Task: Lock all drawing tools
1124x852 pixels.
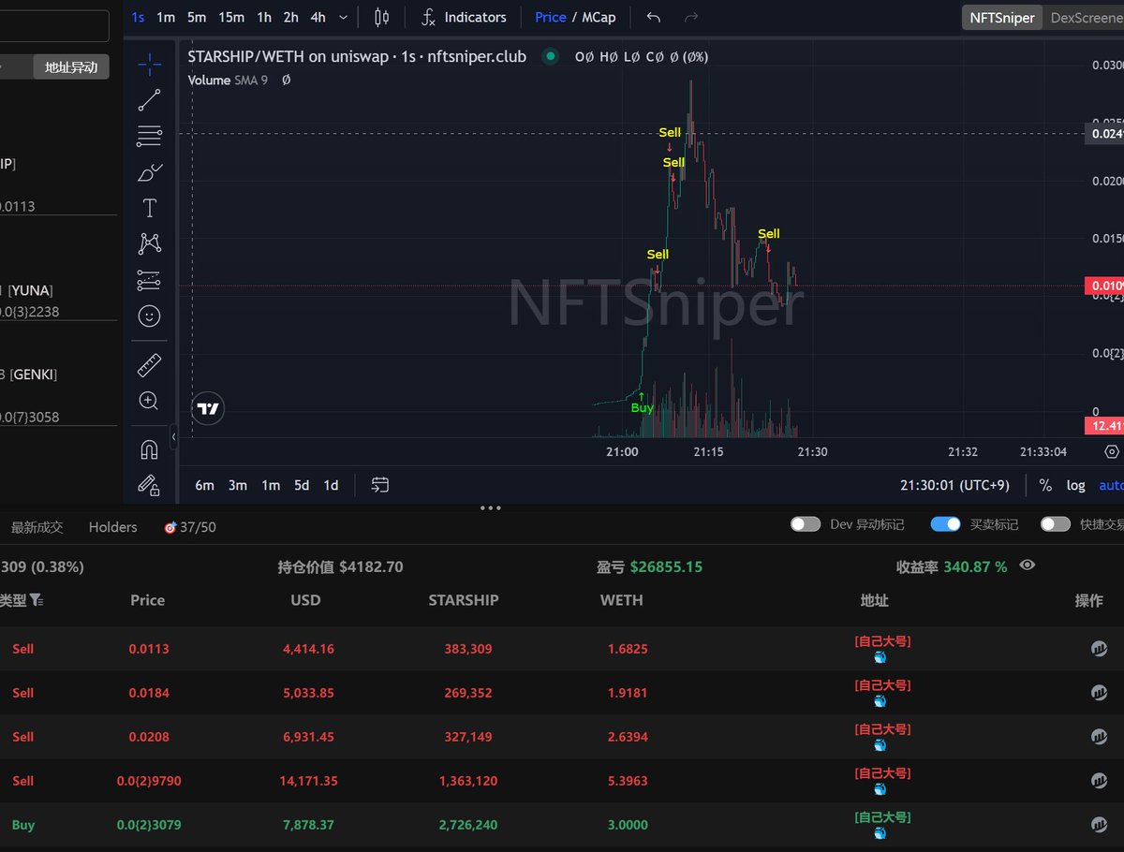Action: pyautogui.click(x=149, y=485)
